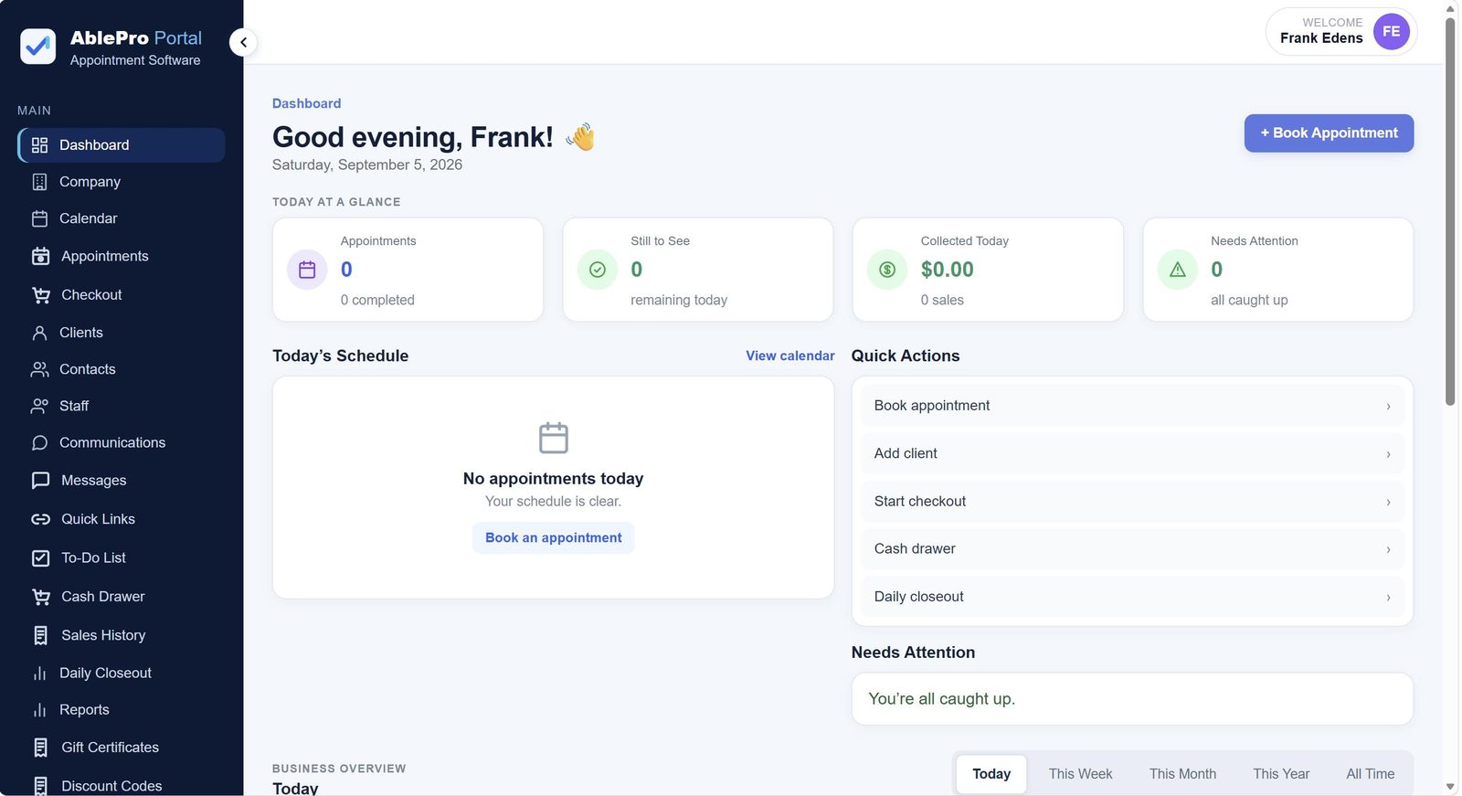Open To-Do List via its checkbox icon

click(x=40, y=557)
